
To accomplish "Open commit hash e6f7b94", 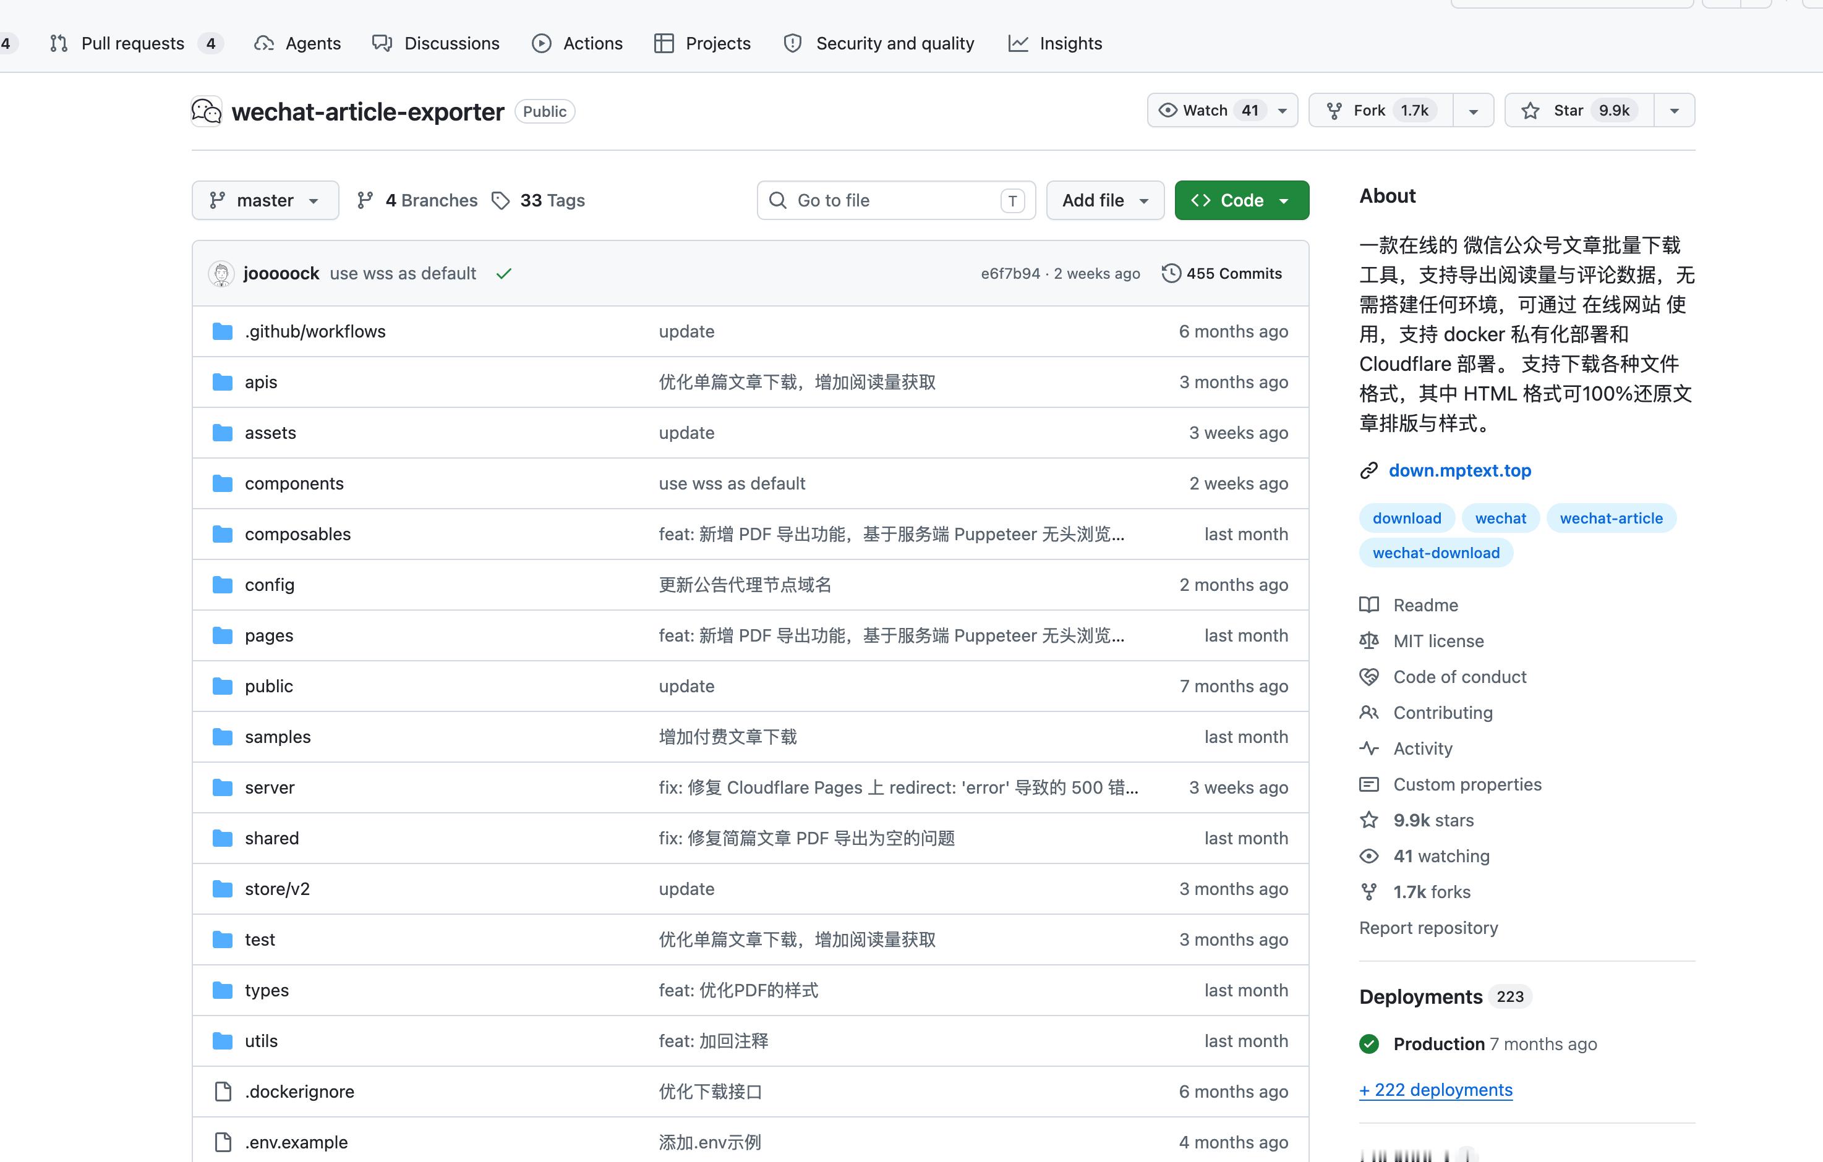I will tap(1010, 274).
